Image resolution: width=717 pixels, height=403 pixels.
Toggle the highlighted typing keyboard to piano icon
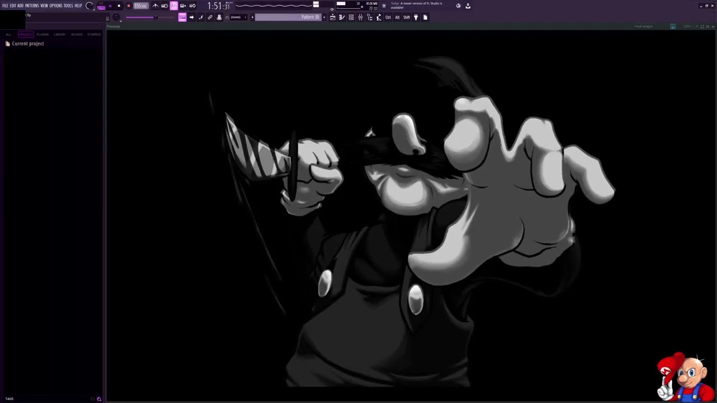pyautogui.click(x=183, y=17)
